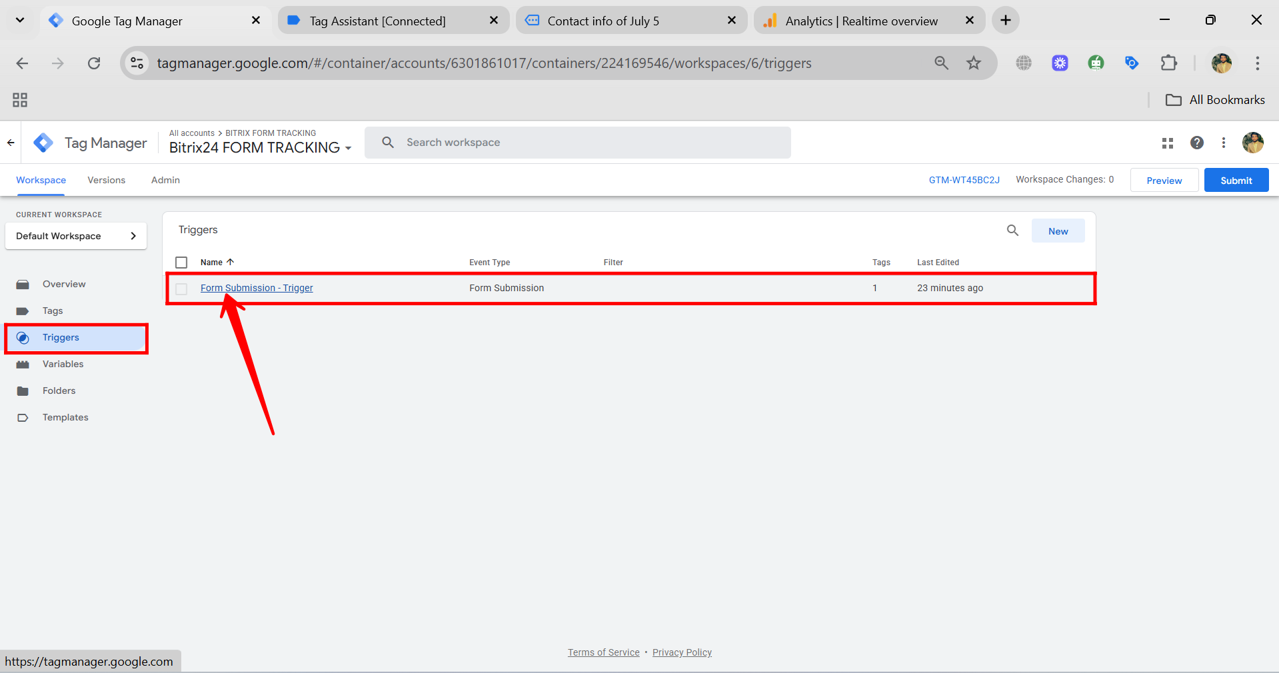Viewport: 1279px width, 673px height.
Task: Click the blue Submit button
Action: coord(1236,181)
